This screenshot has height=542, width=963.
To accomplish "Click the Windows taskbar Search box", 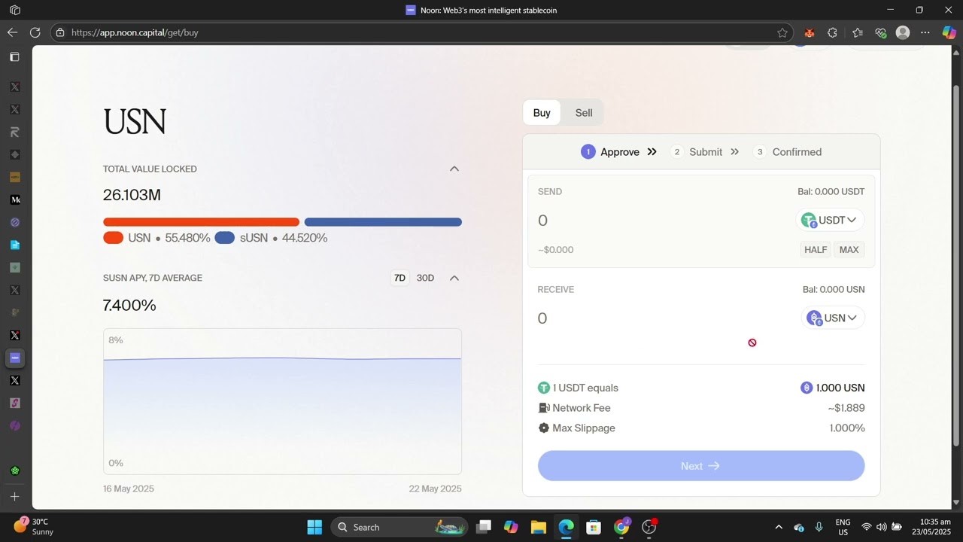I will click(x=399, y=527).
